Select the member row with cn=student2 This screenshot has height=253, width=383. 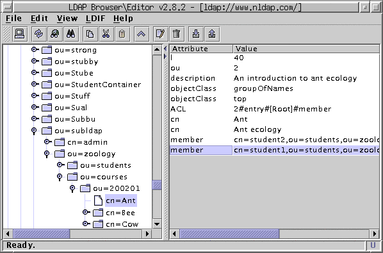pyautogui.click(x=275, y=140)
